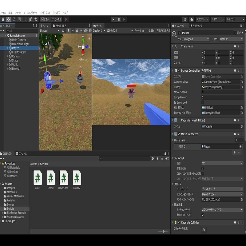The height and width of the screenshot is (246, 246).
Task: Switch to the Asset Store tab
Action: point(59,26)
